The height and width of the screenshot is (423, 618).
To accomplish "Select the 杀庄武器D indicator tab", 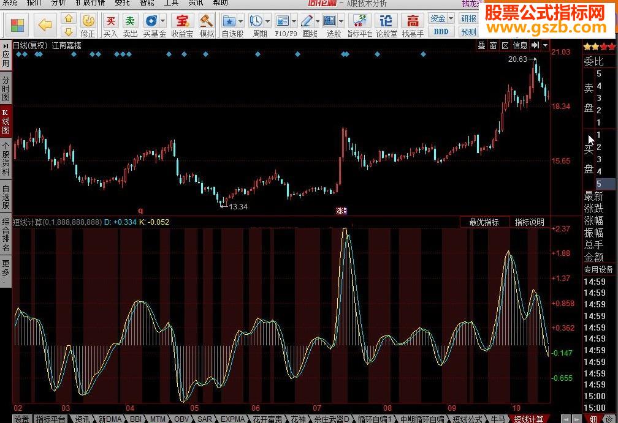I will pos(332,419).
